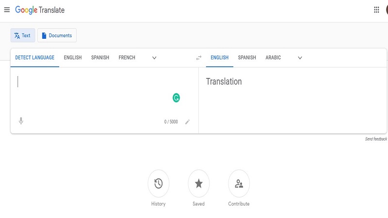388x218 pixels.
Task: Open the hamburger main menu
Action: (7, 10)
